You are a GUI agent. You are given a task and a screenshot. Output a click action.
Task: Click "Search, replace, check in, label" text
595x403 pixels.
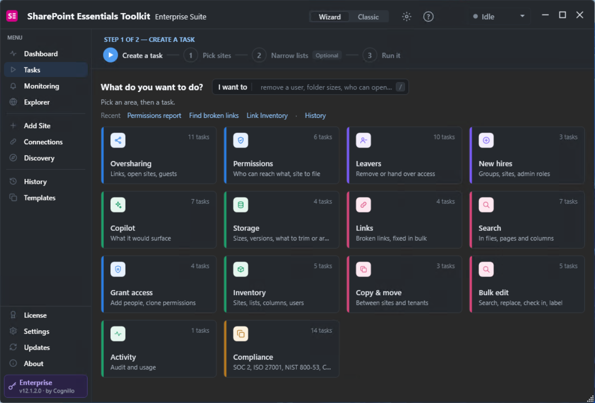(520, 303)
